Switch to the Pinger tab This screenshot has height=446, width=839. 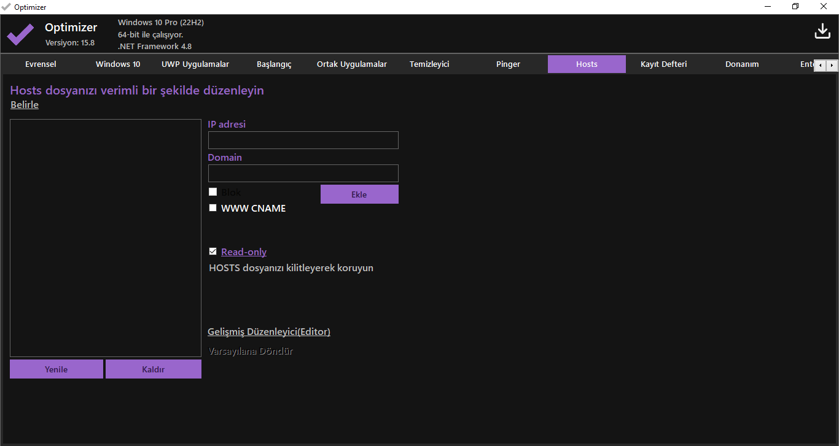point(508,64)
